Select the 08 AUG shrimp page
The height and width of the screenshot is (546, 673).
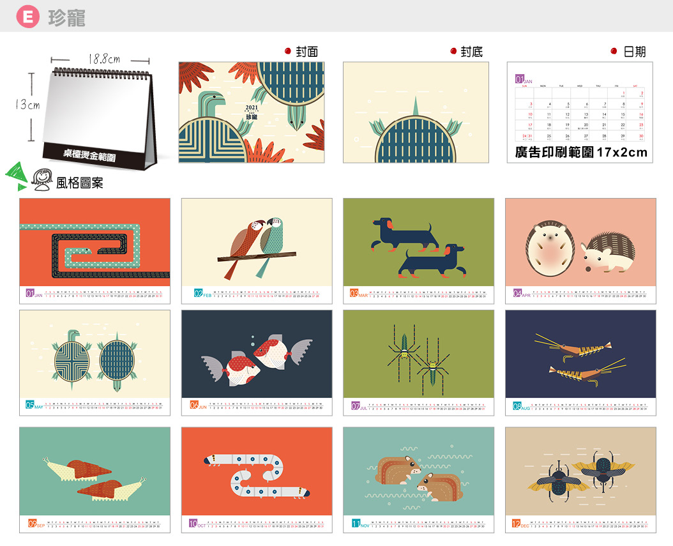(580, 363)
